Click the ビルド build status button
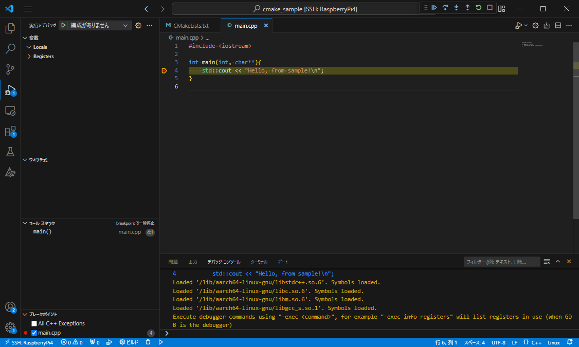579x347 pixels. [x=129, y=342]
